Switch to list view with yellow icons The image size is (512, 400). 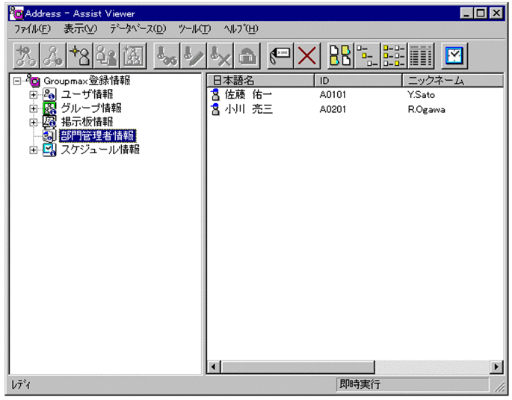click(394, 56)
